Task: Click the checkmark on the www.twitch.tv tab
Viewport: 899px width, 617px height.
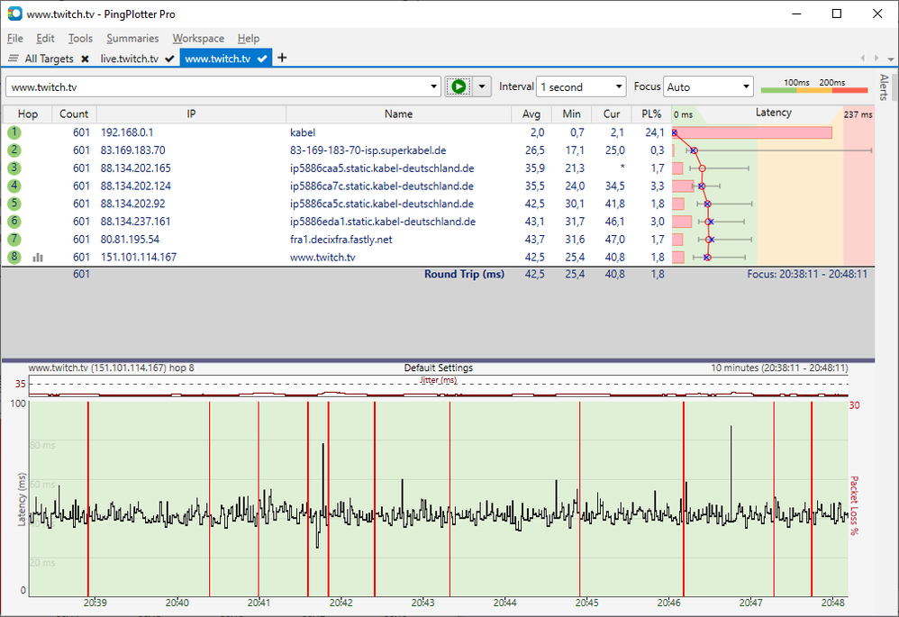Action: (262, 59)
